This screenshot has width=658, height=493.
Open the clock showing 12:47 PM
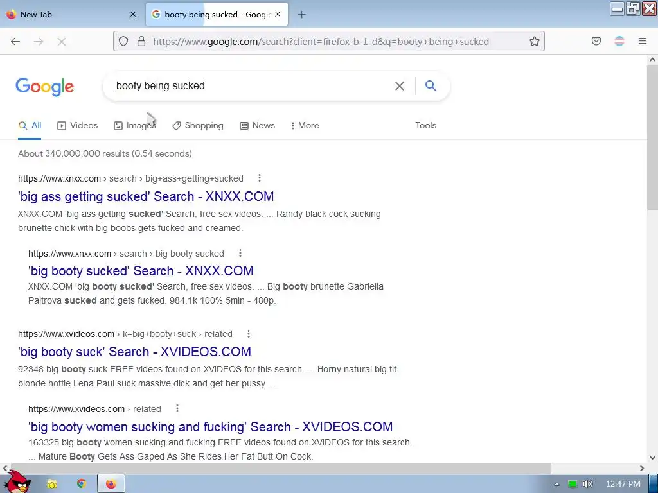[623, 484]
